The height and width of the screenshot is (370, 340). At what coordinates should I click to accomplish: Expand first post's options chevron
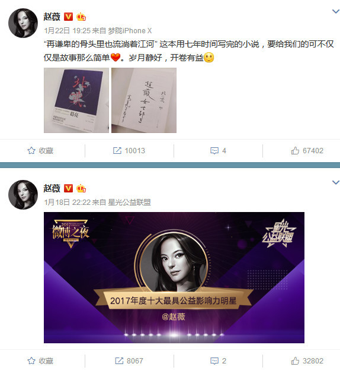(335, 11)
